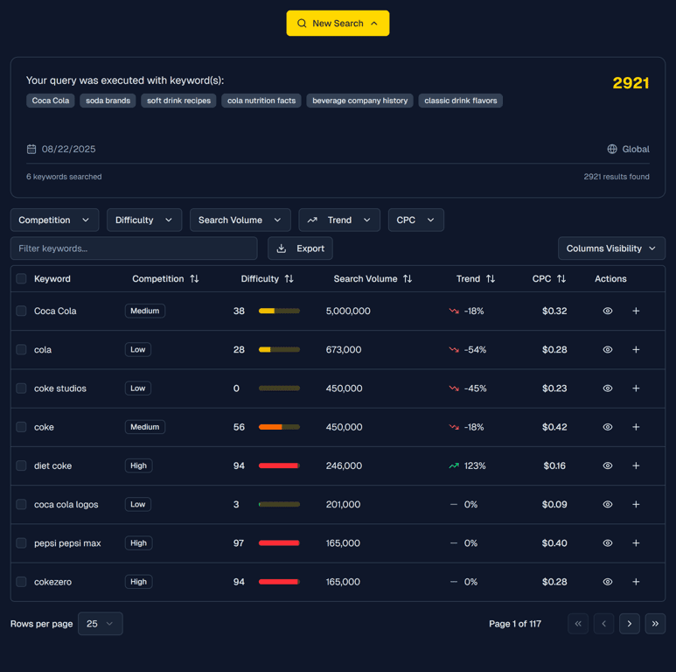Tick the checkbox for cola row
Viewport: 676px width, 672px height.
pos(22,350)
